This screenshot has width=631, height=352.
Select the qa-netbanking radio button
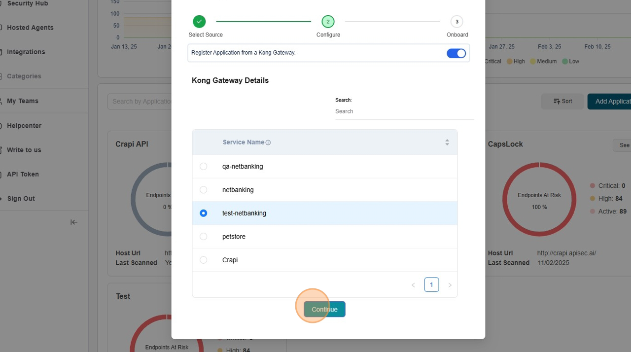203,167
